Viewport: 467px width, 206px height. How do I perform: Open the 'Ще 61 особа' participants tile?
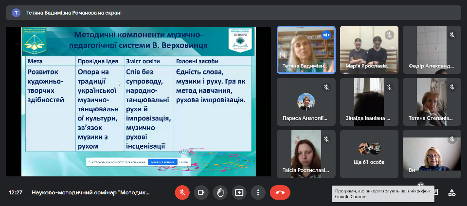click(369, 154)
